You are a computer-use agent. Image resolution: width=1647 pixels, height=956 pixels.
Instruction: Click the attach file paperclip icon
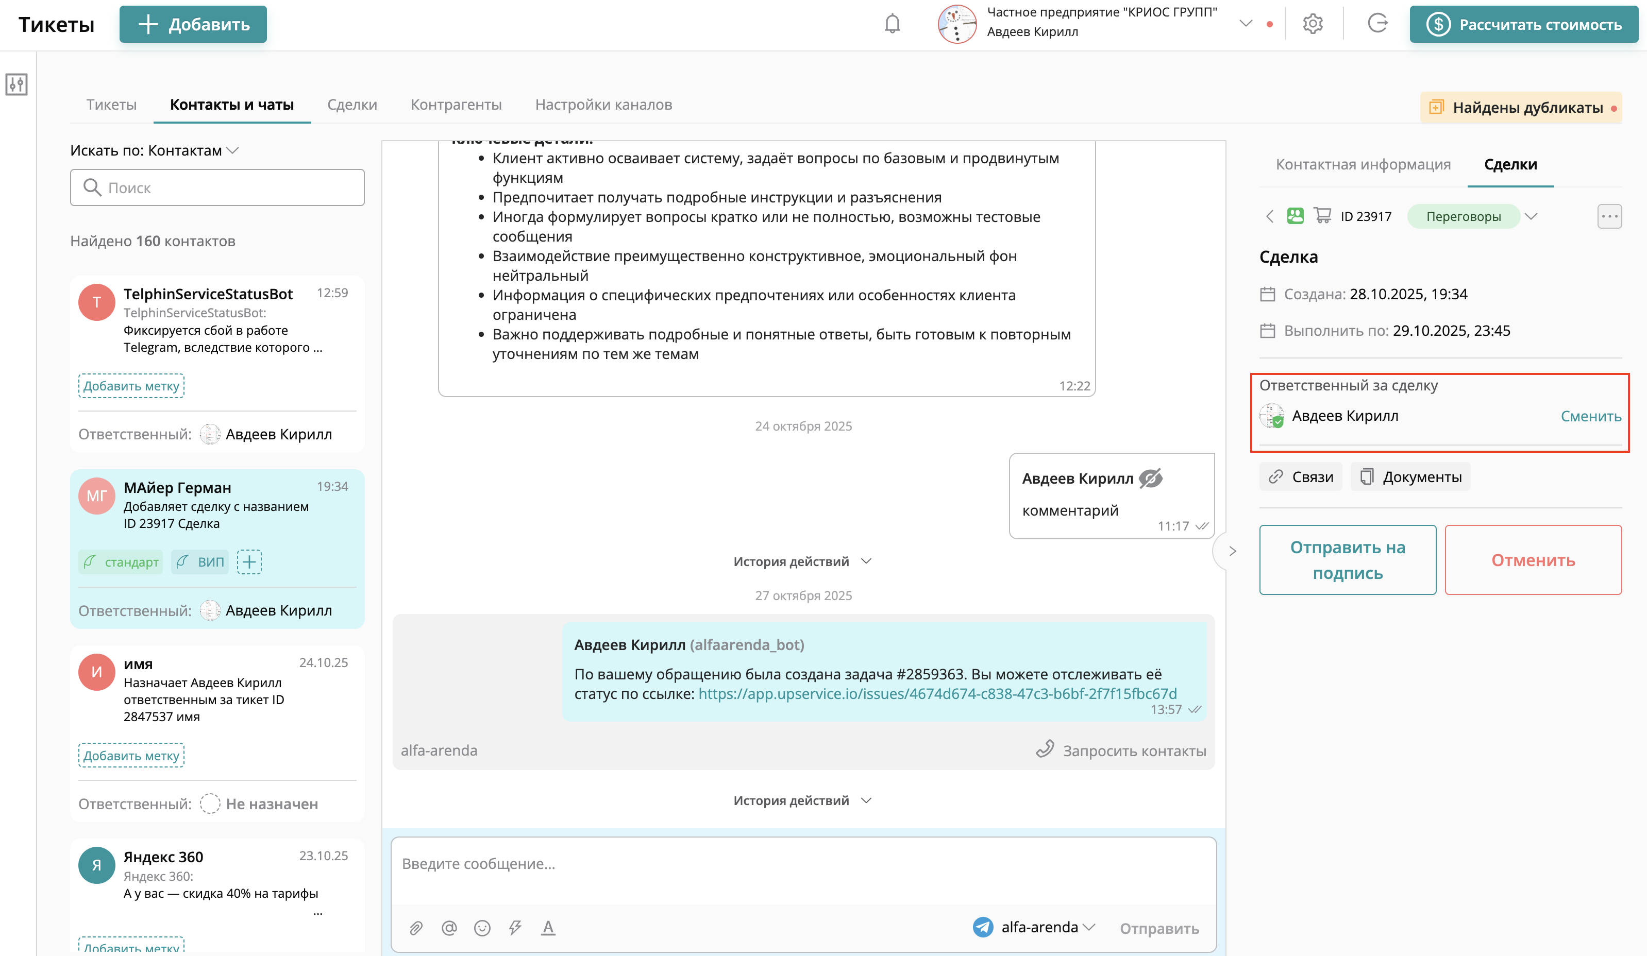pos(416,928)
